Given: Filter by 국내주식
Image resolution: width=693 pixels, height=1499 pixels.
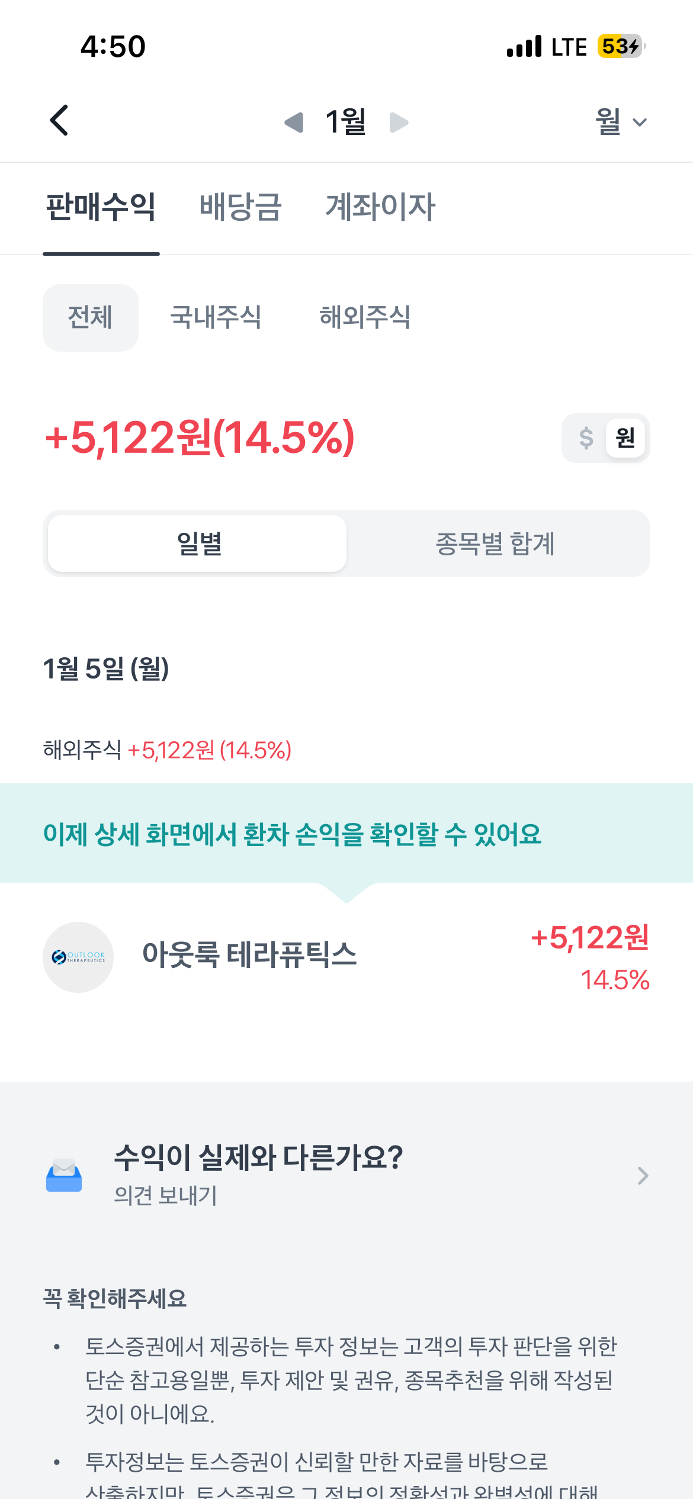Looking at the screenshot, I should [x=216, y=317].
